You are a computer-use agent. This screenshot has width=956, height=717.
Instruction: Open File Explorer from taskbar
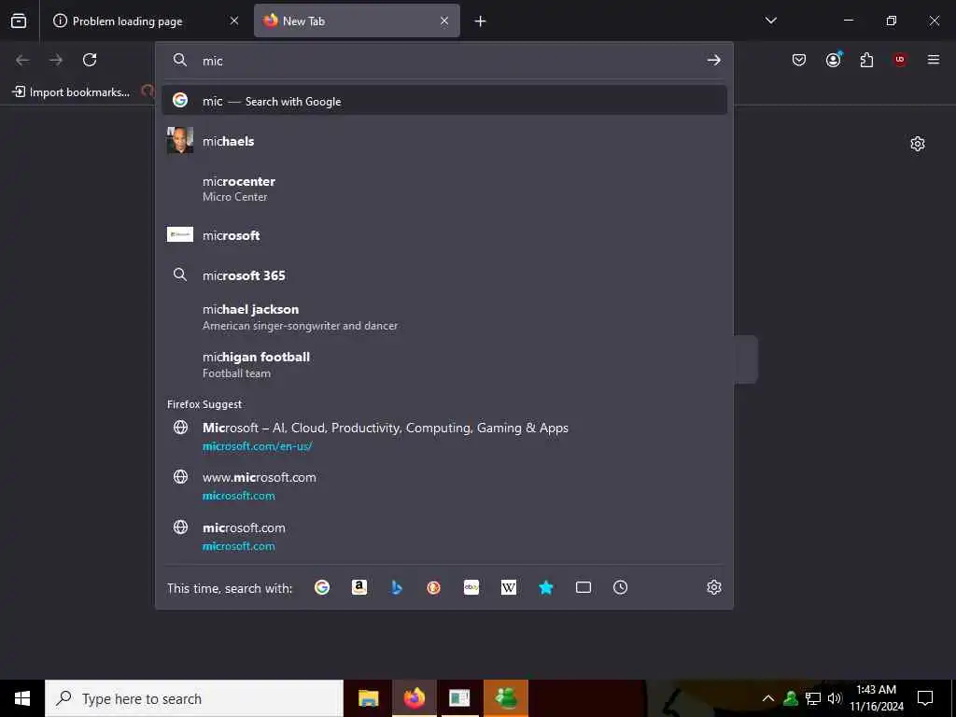(368, 698)
